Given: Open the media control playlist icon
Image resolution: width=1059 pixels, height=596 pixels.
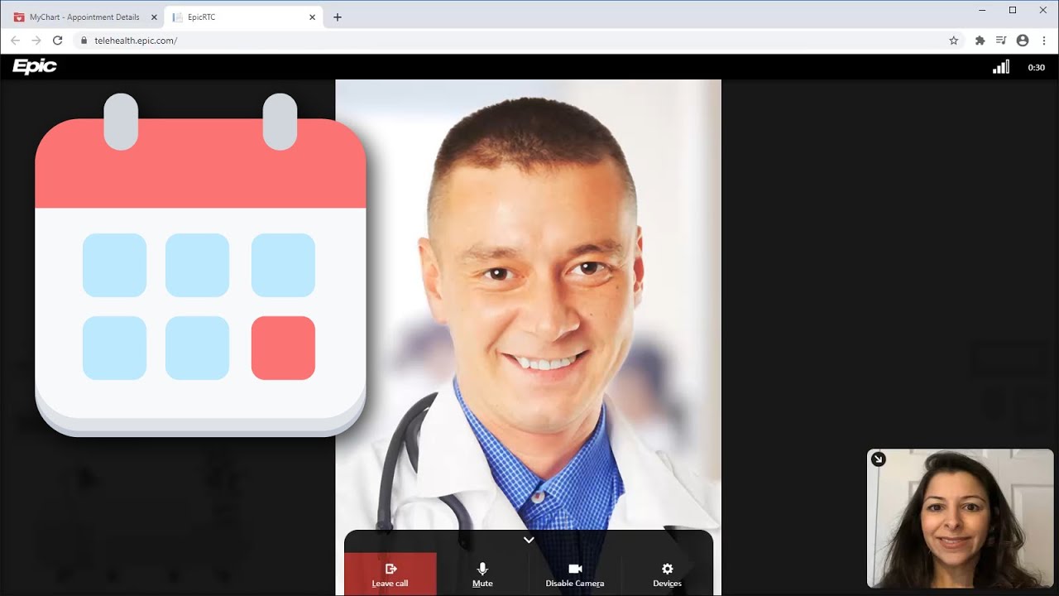Looking at the screenshot, I should (x=1001, y=41).
